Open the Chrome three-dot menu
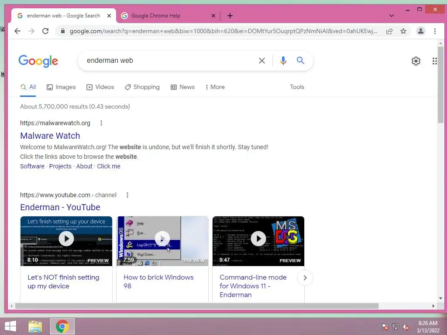447x335 pixels. 435,31
